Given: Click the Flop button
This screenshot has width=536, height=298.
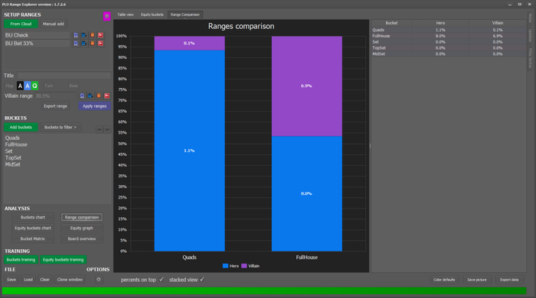Looking at the screenshot, I should [9, 86].
